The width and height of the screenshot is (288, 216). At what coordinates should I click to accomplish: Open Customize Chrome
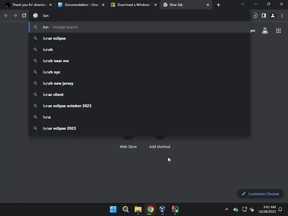click(x=260, y=194)
